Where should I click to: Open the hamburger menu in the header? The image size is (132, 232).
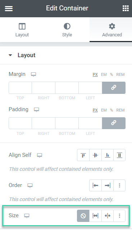pos(9,8)
